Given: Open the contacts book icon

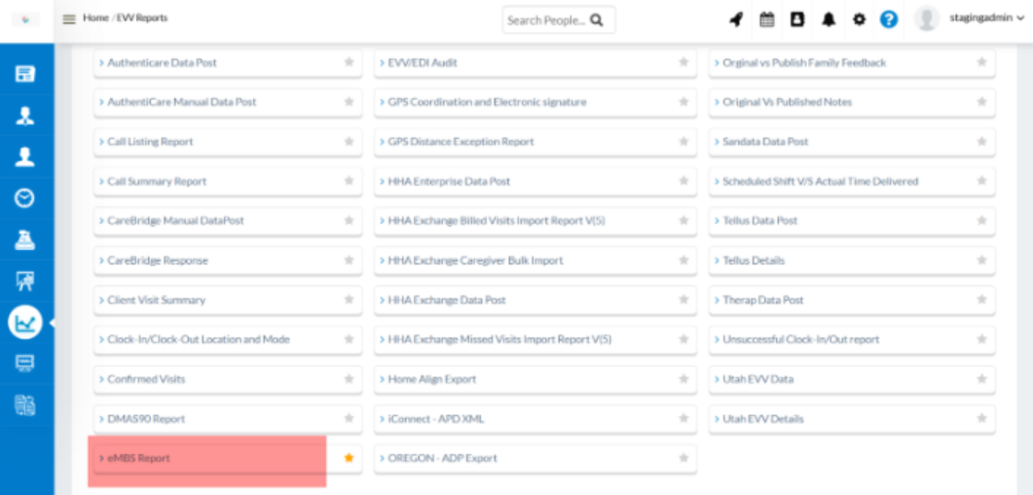Looking at the screenshot, I should coord(797,19).
